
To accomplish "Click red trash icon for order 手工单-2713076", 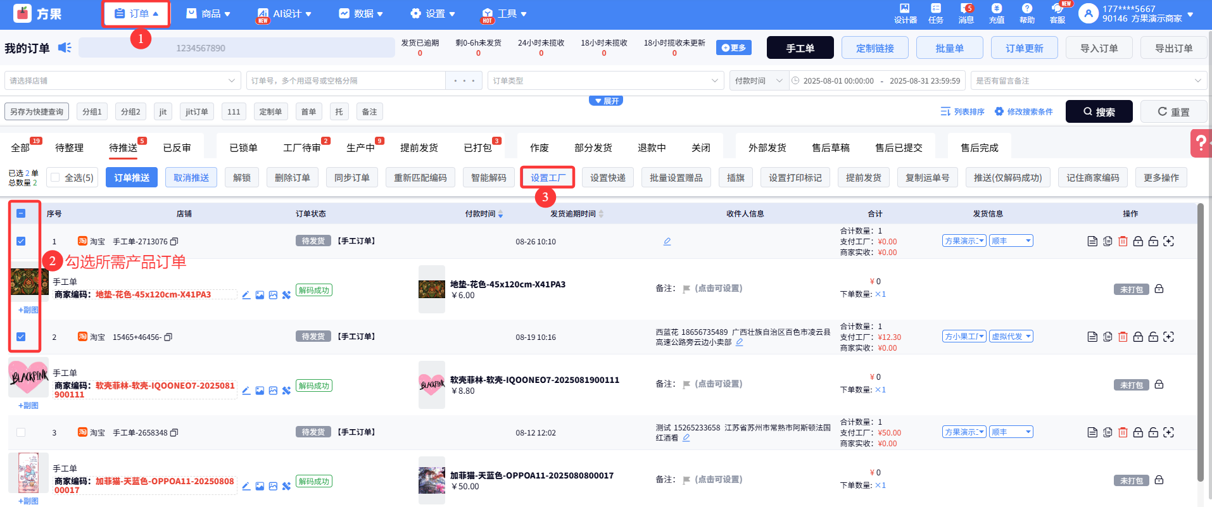I will pos(1123,241).
